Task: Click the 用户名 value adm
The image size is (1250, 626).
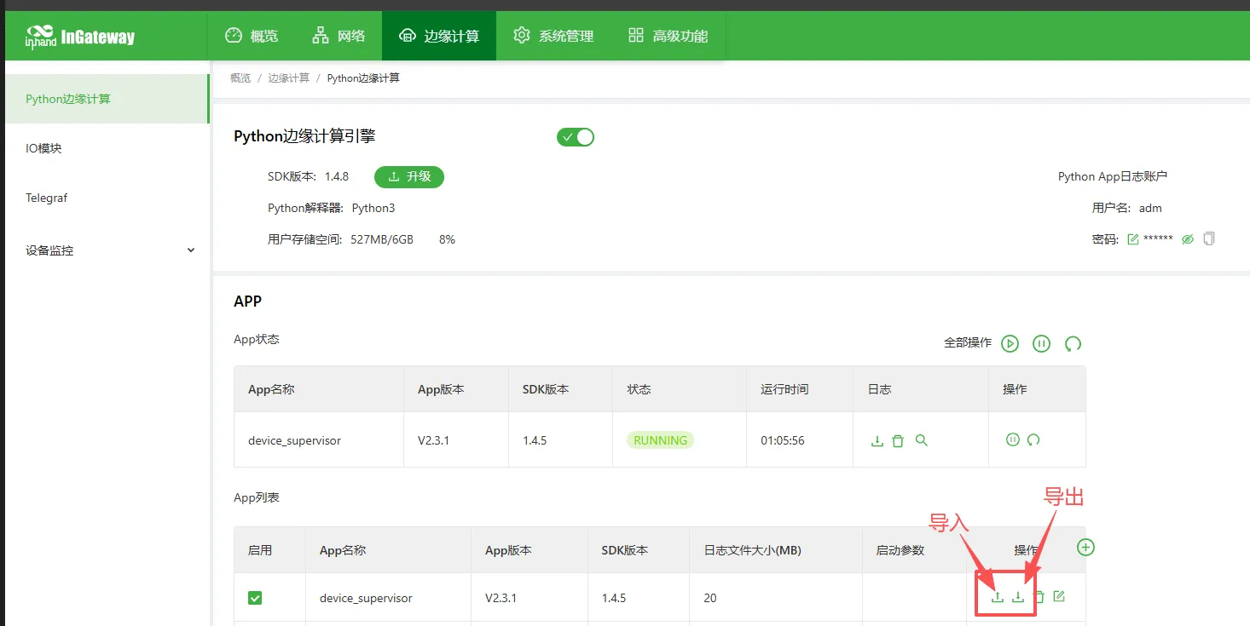Action: (1150, 208)
